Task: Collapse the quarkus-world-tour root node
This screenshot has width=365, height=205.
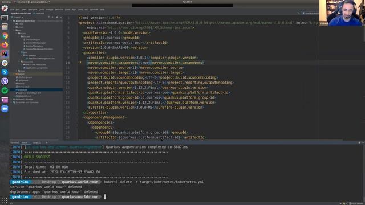Action: 11,21
